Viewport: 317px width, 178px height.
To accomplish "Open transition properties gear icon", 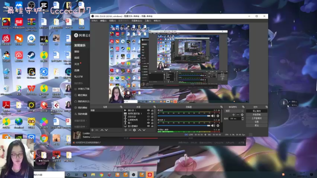I will click(x=242, y=115).
